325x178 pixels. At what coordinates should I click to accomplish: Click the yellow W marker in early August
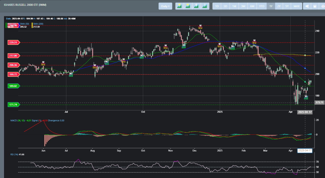point(95,66)
